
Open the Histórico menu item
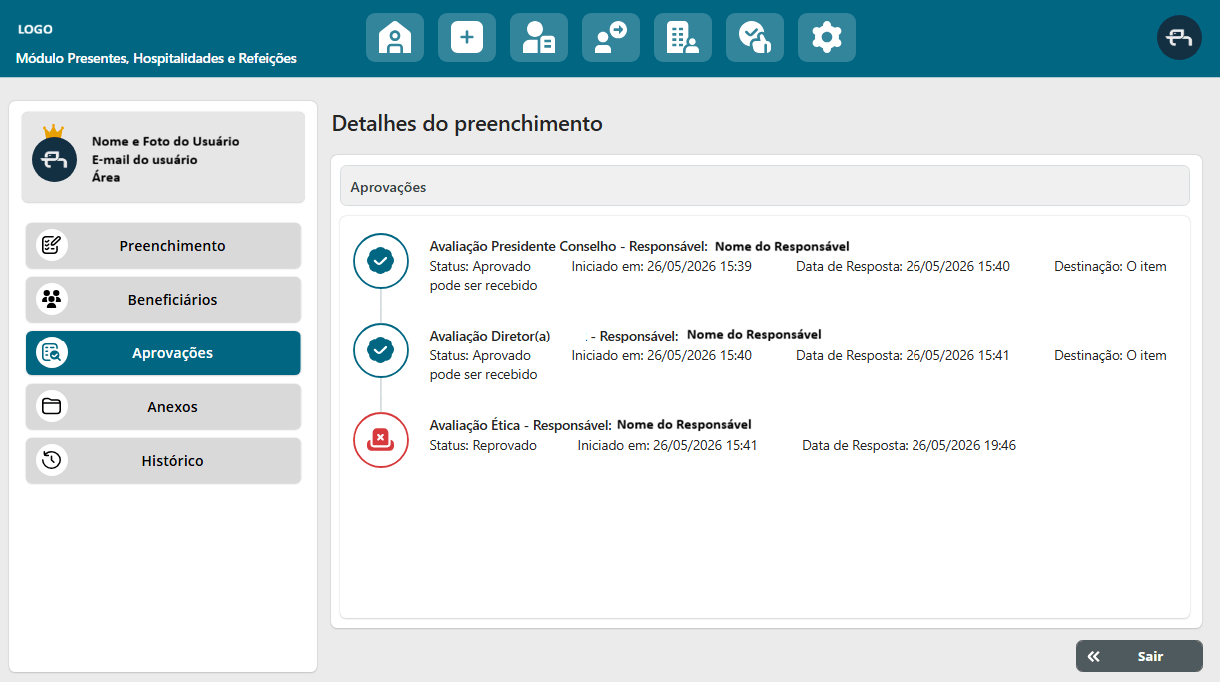coord(163,461)
